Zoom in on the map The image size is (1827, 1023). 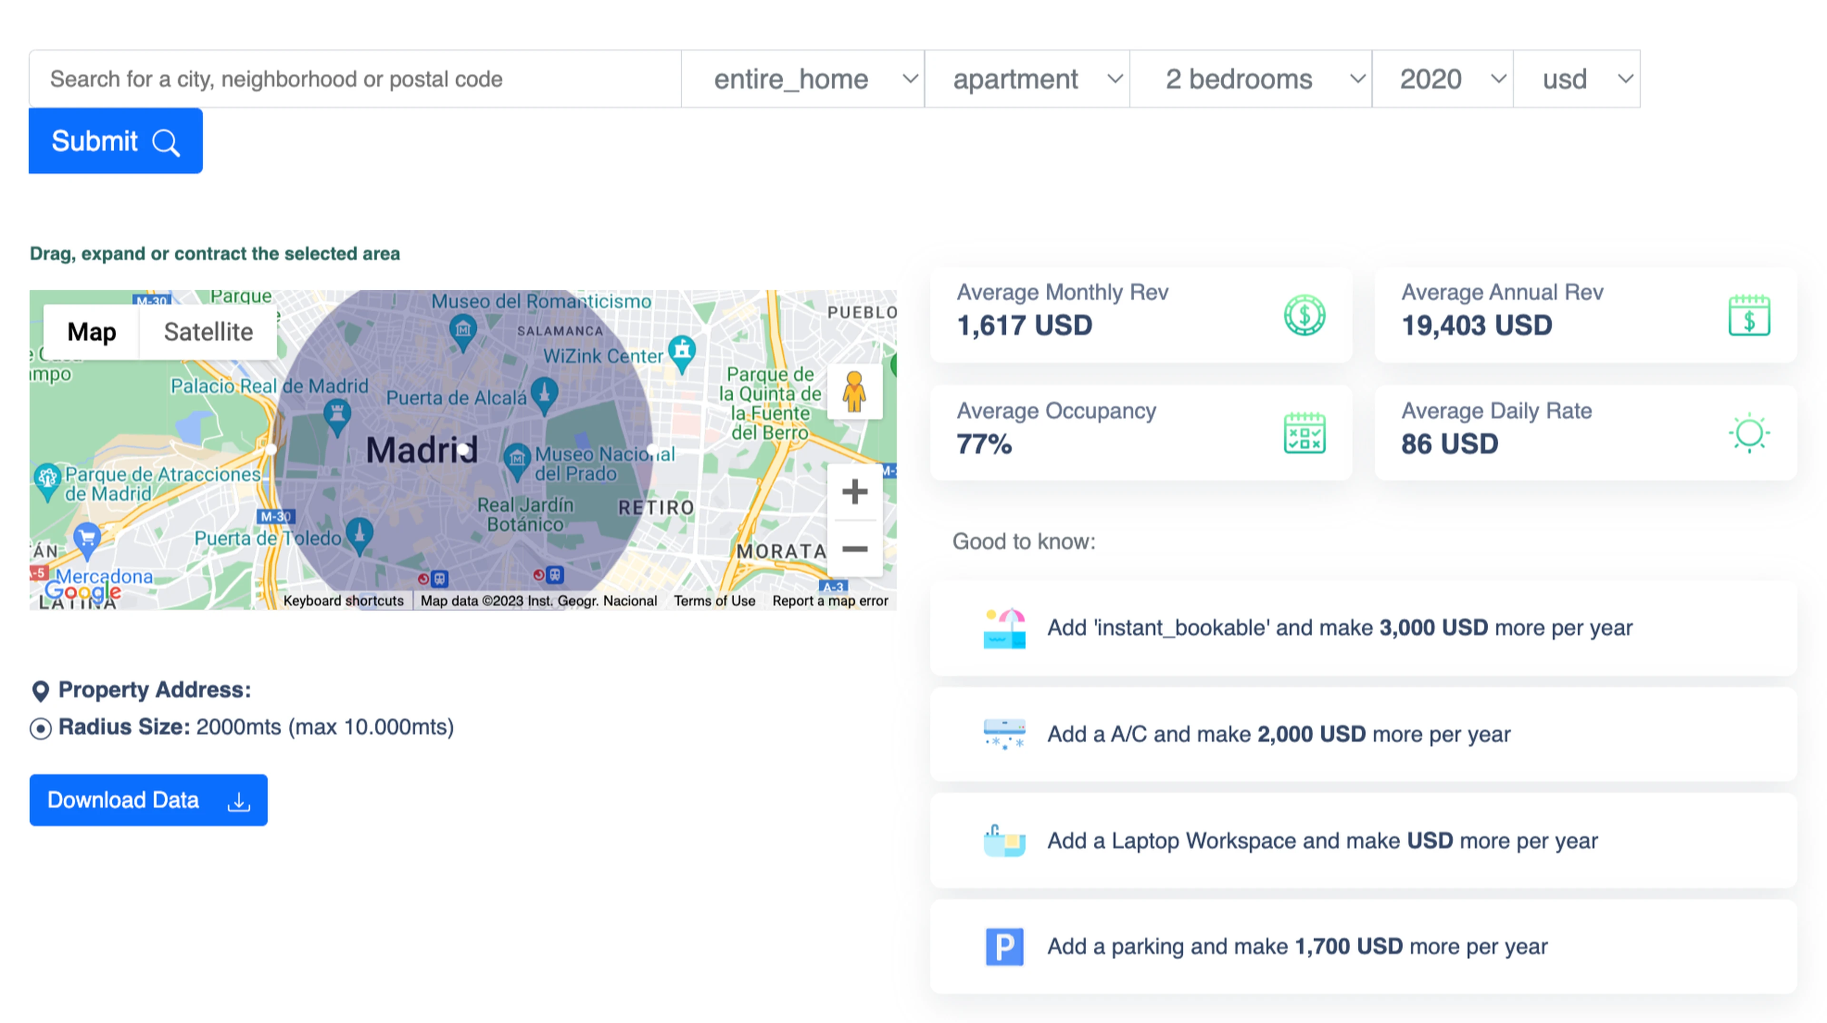[855, 492]
